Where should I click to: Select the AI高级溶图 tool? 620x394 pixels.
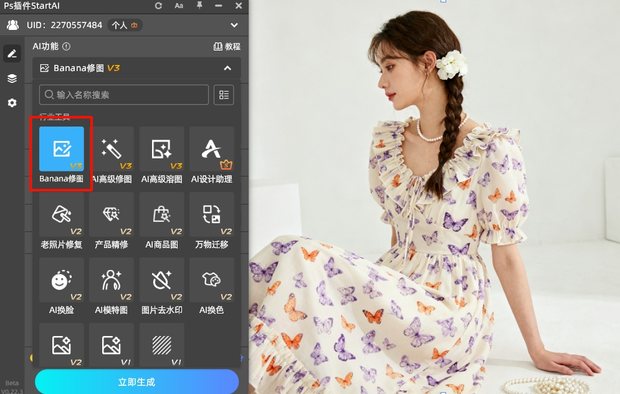point(161,149)
